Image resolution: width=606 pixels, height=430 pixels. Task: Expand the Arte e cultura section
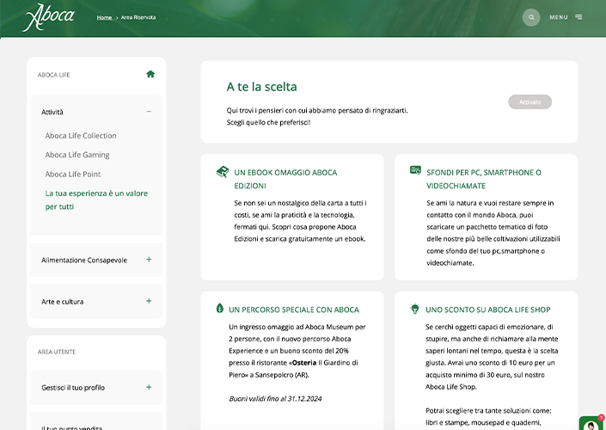[149, 301]
